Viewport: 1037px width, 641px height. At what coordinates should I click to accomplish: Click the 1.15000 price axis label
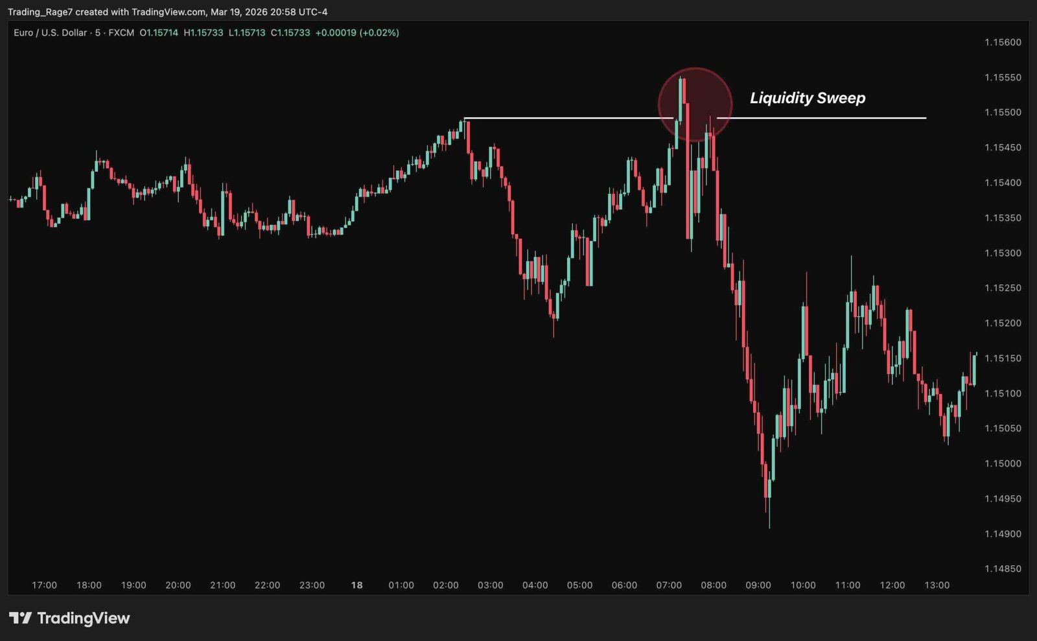(x=1003, y=463)
